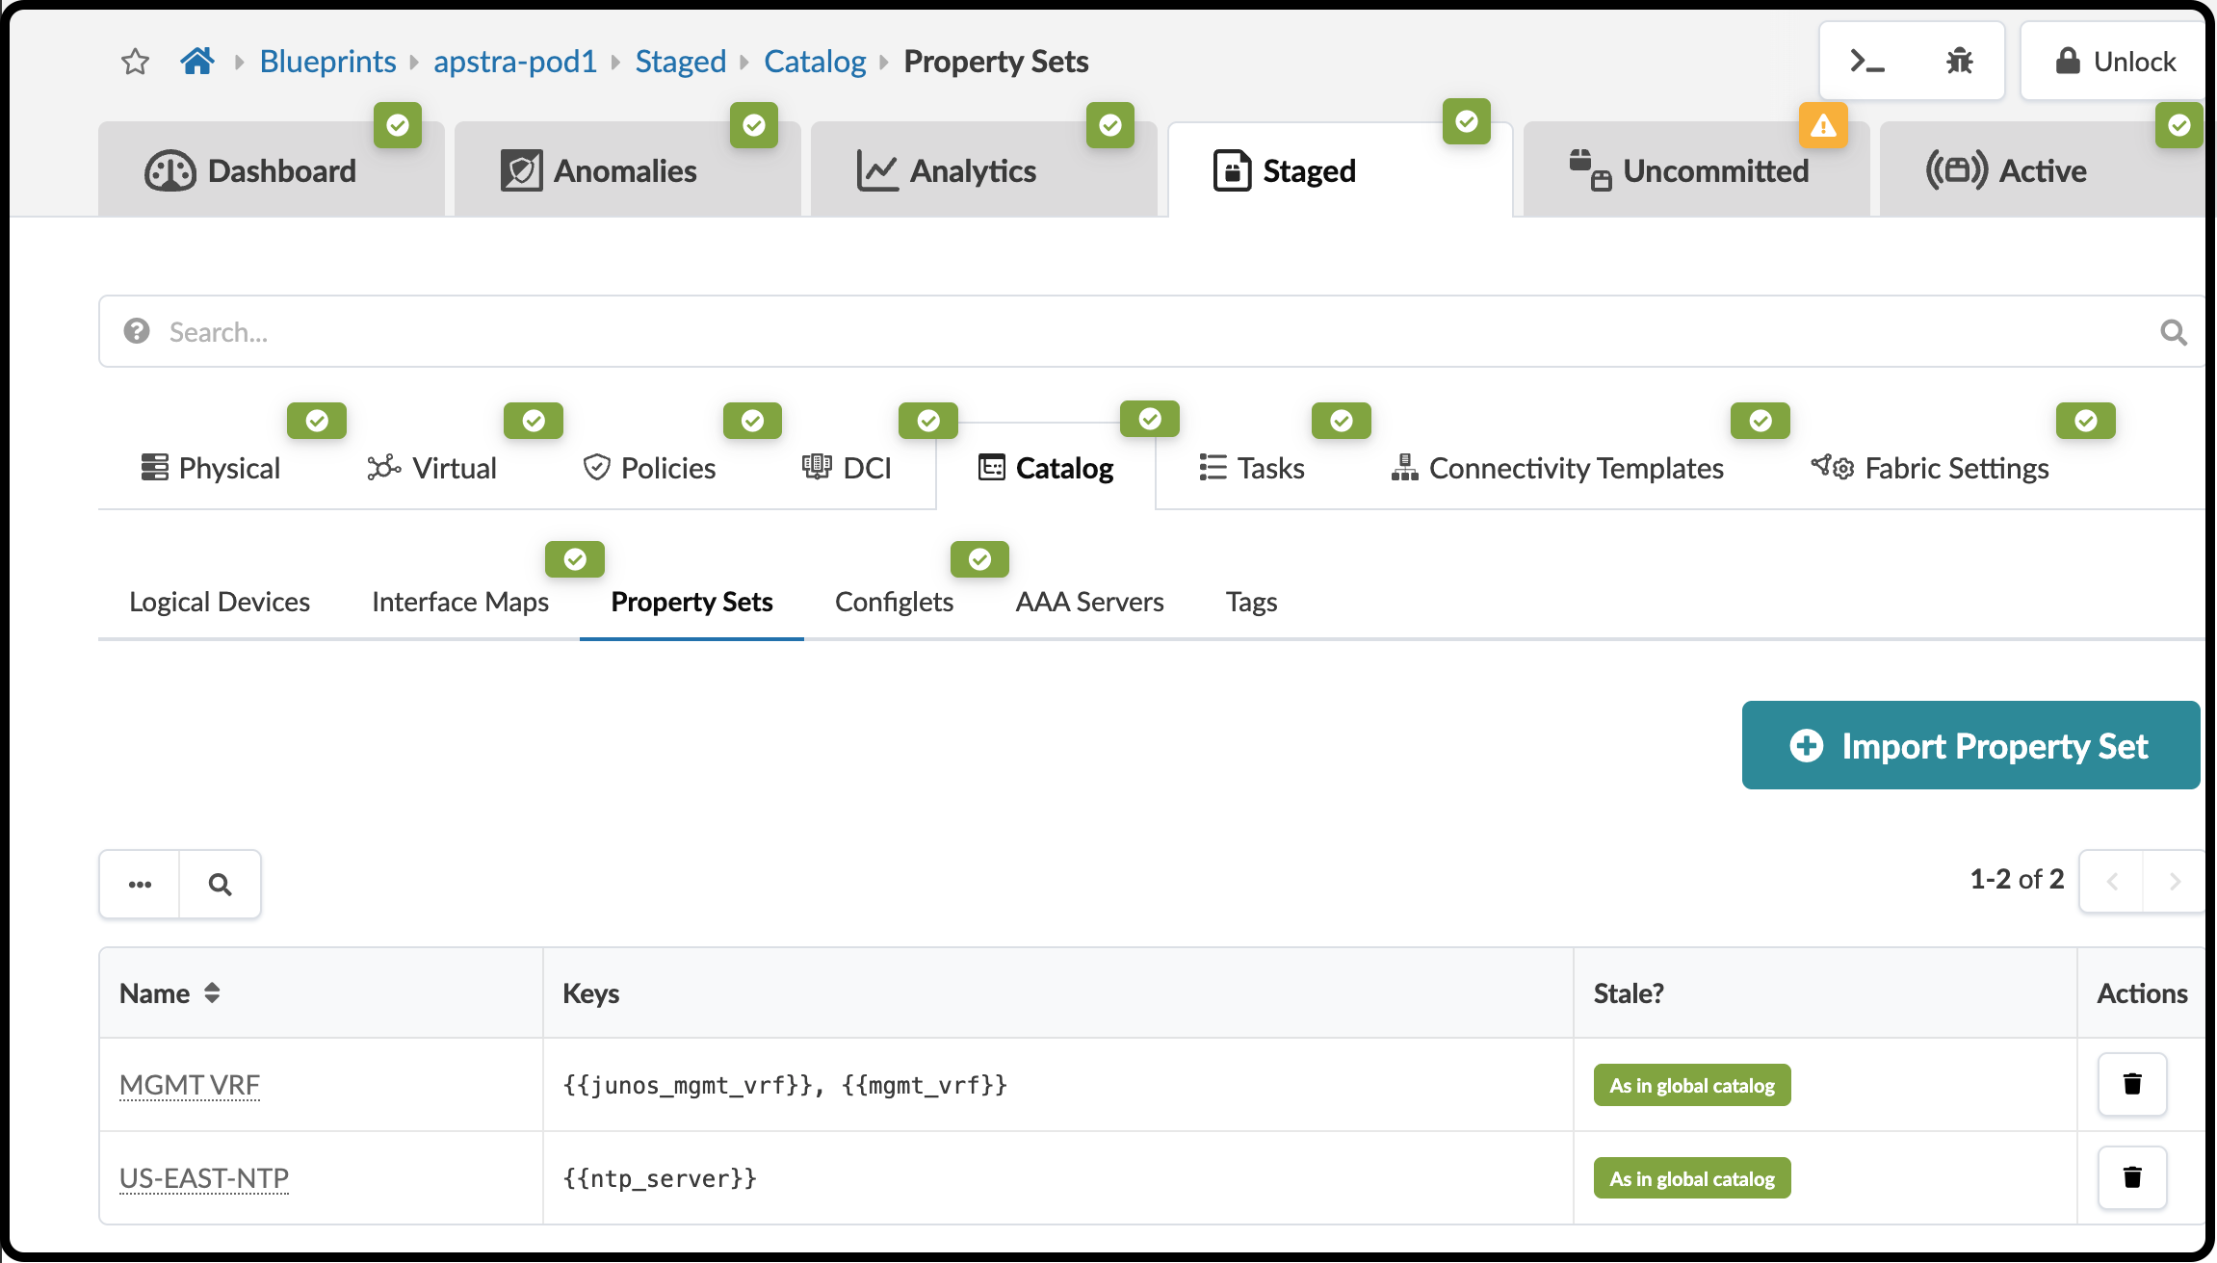Select the Physical sub-tab
Image resolution: width=2217 pixels, height=1263 pixels.
coord(211,468)
